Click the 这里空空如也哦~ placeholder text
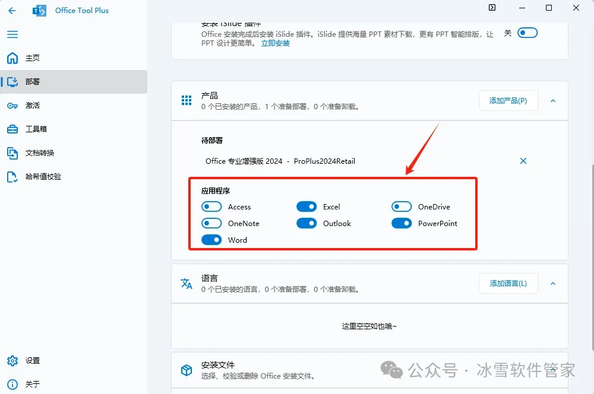 [x=369, y=326]
